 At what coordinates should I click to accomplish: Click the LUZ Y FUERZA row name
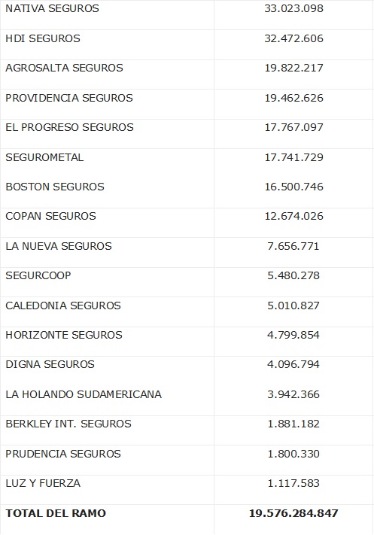[x=43, y=483]
